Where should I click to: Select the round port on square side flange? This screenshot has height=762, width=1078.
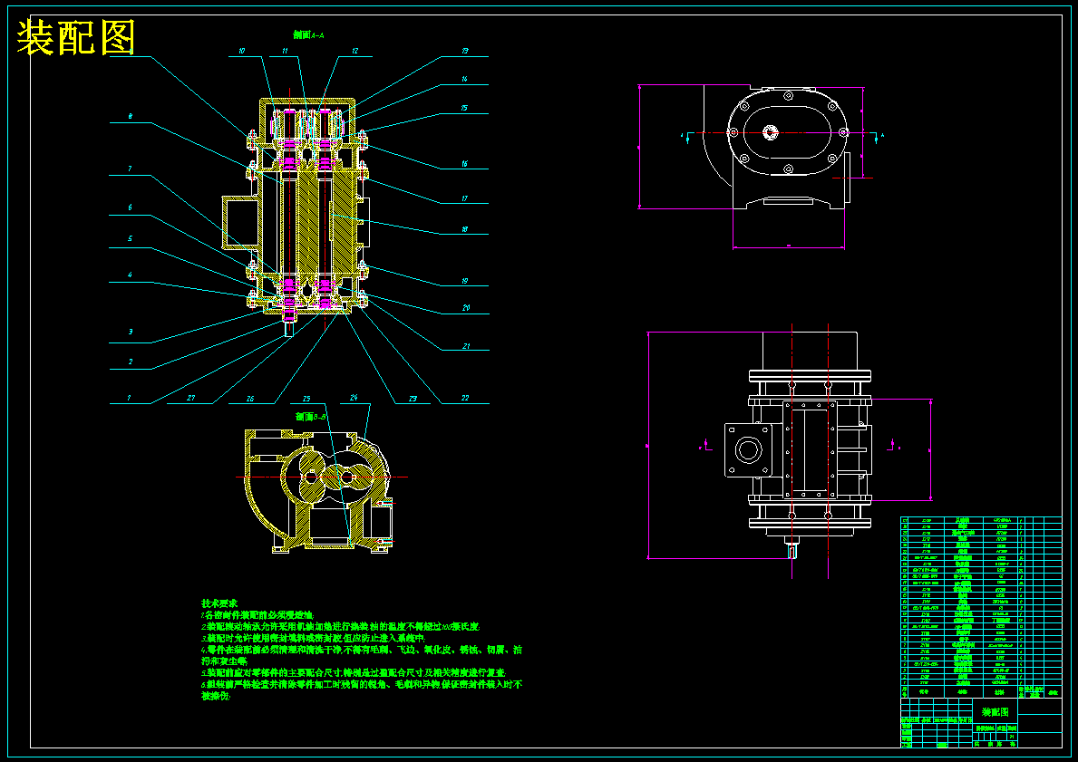point(747,450)
